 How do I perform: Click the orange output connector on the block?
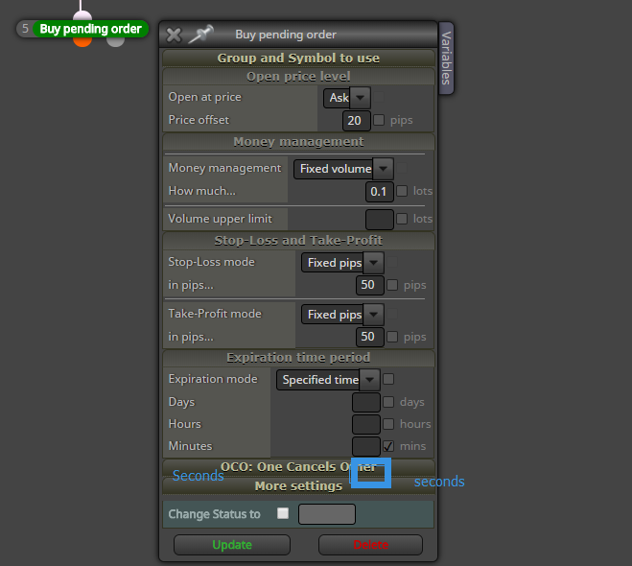[x=82, y=42]
